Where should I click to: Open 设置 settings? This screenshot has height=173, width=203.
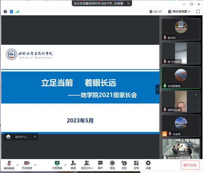[148, 165]
